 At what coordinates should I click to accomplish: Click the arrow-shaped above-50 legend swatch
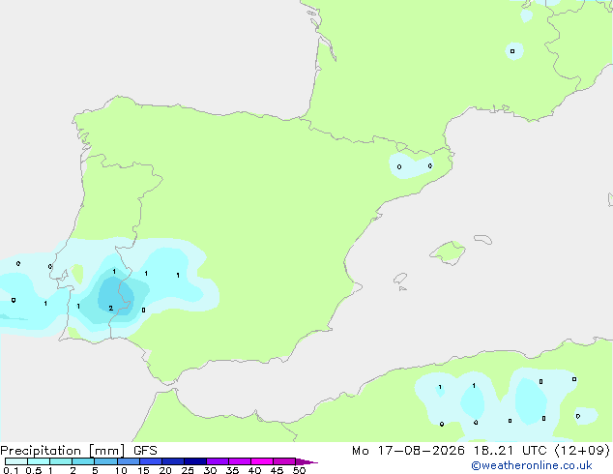pyautogui.click(x=306, y=461)
